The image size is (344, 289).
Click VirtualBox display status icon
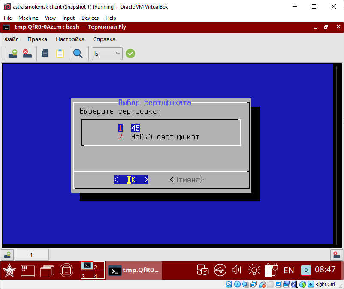(x=278, y=284)
